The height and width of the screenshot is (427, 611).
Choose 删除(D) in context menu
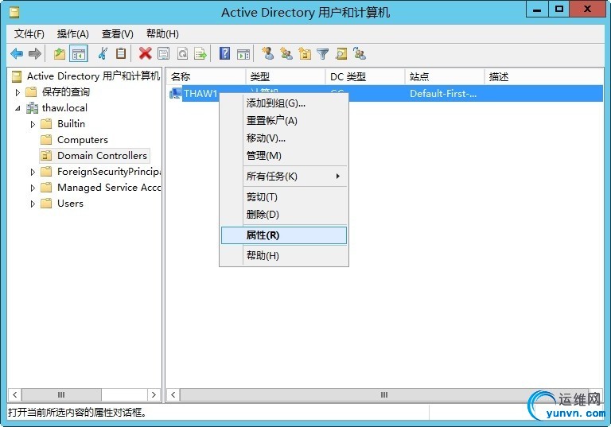click(284, 215)
